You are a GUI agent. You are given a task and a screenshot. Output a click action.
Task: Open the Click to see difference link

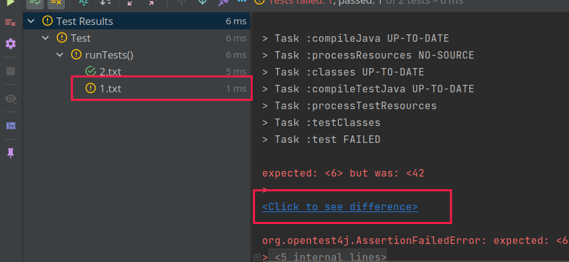coord(340,207)
